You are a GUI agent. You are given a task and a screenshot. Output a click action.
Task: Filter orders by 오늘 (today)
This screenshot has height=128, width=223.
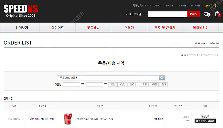(113, 85)
